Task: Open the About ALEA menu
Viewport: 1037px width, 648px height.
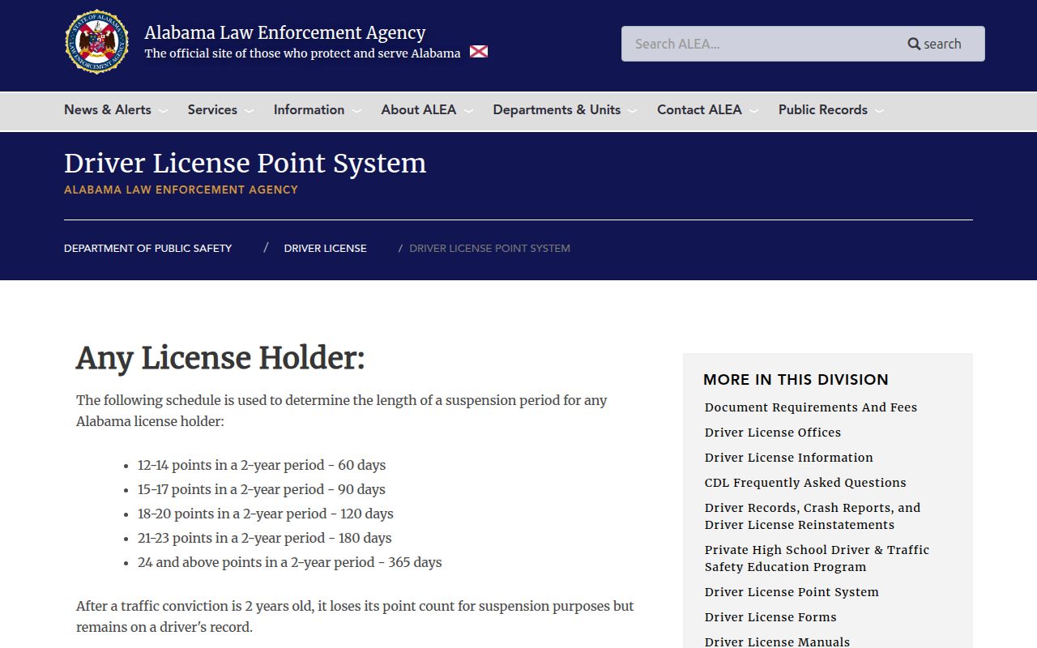Action: tap(419, 109)
